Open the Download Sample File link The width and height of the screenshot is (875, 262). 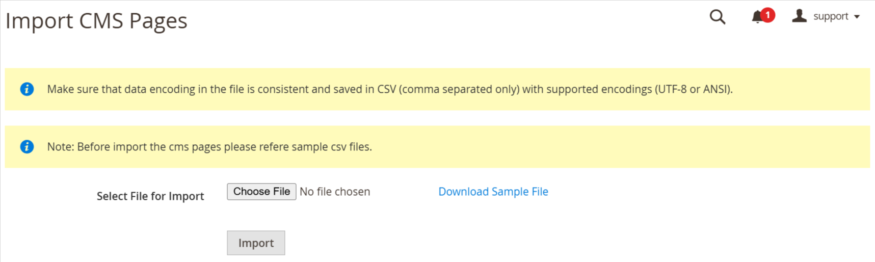(493, 192)
